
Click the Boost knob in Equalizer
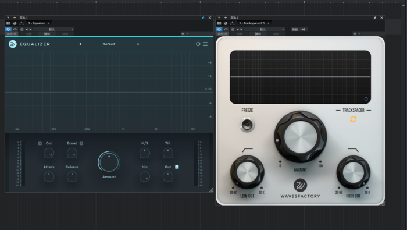click(72, 153)
